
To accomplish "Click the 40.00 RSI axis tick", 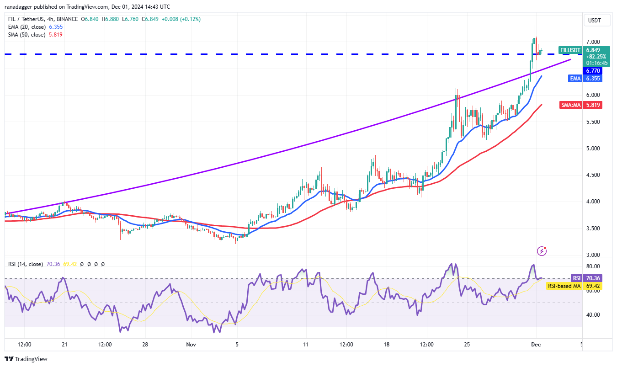I will point(593,315).
